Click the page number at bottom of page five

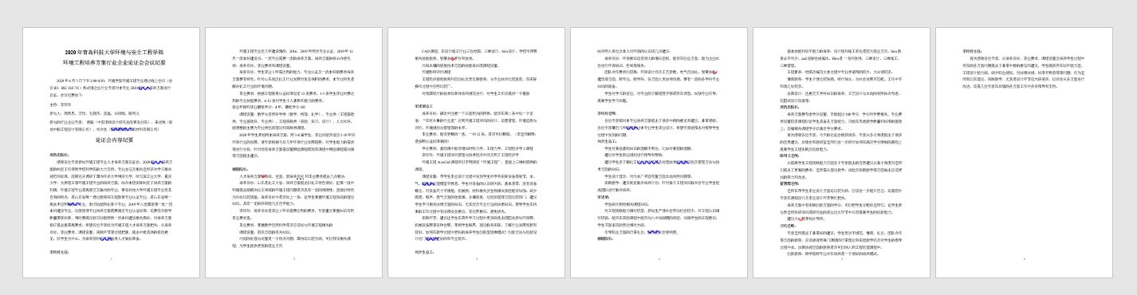(841, 259)
